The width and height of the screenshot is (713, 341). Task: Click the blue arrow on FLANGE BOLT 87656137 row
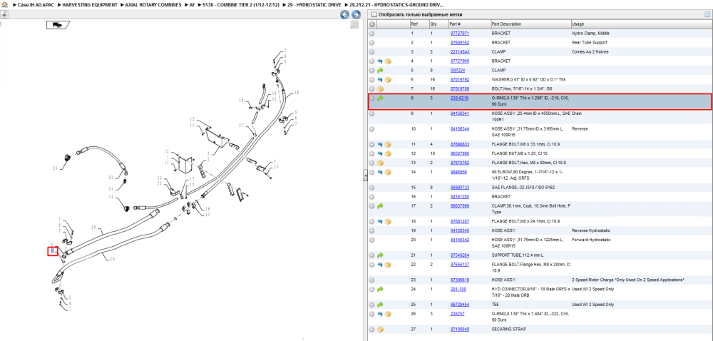pyautogui.click(x=380, y=265)
